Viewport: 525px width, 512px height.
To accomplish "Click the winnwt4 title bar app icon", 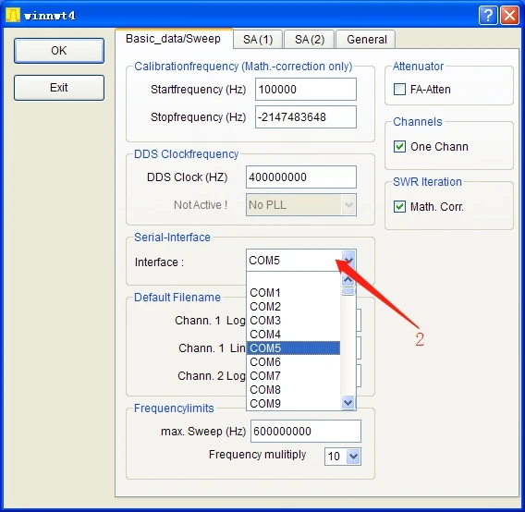I will tap(13, 15).
